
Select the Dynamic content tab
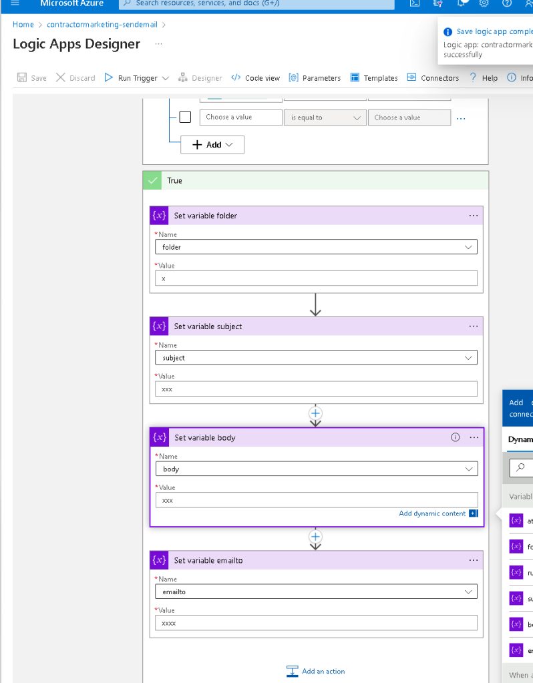point(520,439)
